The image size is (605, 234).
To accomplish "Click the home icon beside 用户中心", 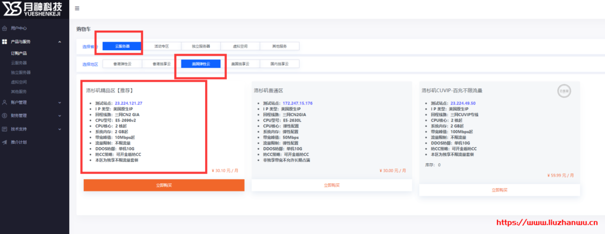I will coord(4,28).
